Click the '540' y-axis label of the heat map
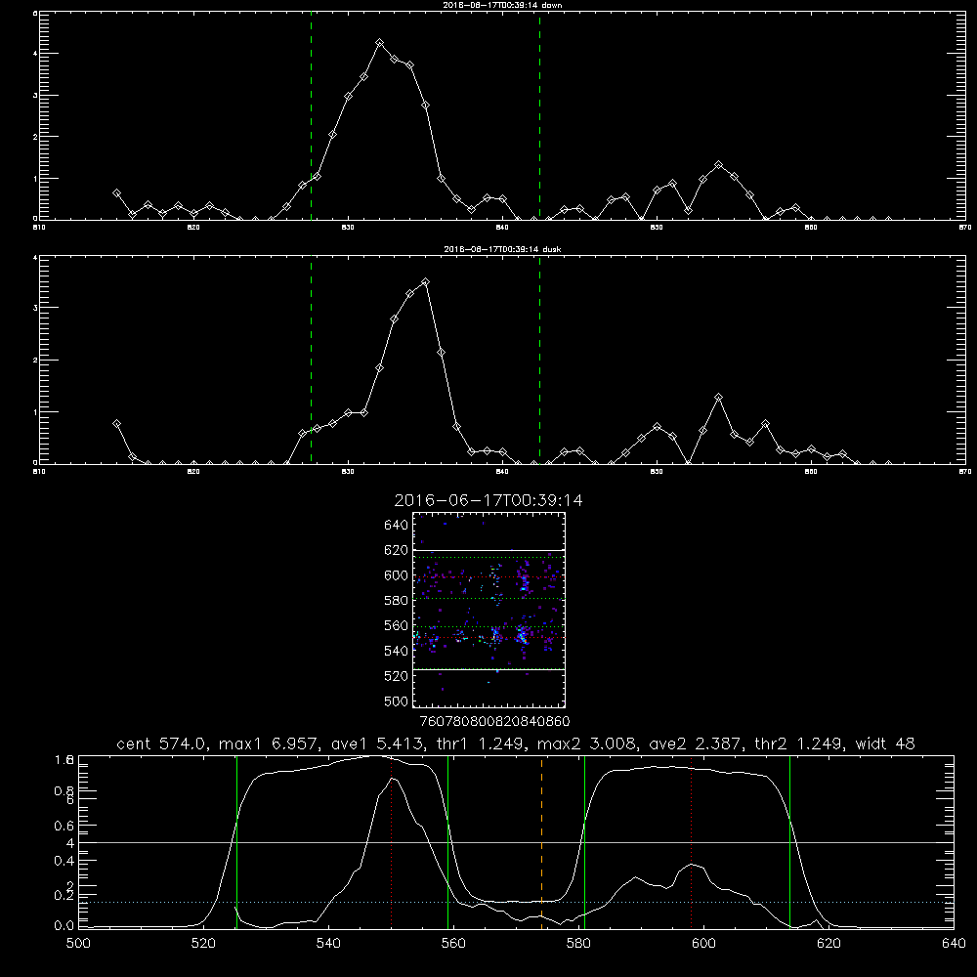Screen dimensions: 977x977 click(x=397, y=651)
